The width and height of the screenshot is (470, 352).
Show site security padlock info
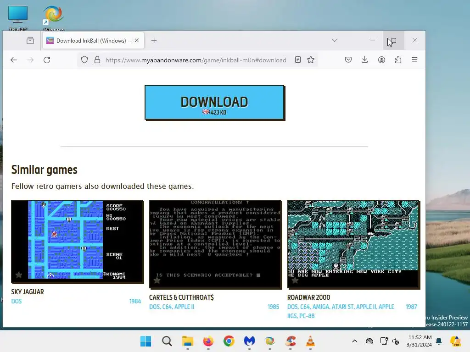tap(97, 60)
